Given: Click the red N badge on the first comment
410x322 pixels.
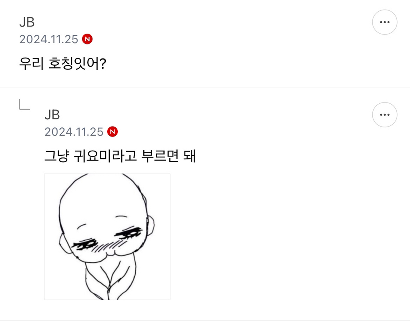Looking at the screenshot, I should [x=87, y=39].
